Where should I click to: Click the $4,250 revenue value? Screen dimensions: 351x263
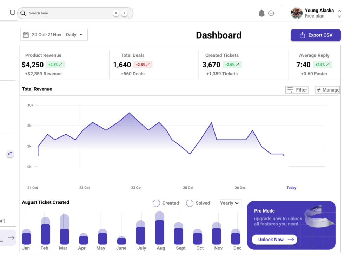33,65
